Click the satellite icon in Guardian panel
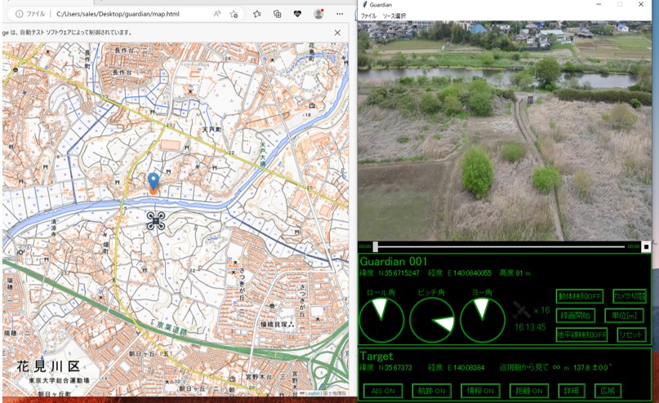Screen dimensions: 659x403 click(x=521, y=311)
